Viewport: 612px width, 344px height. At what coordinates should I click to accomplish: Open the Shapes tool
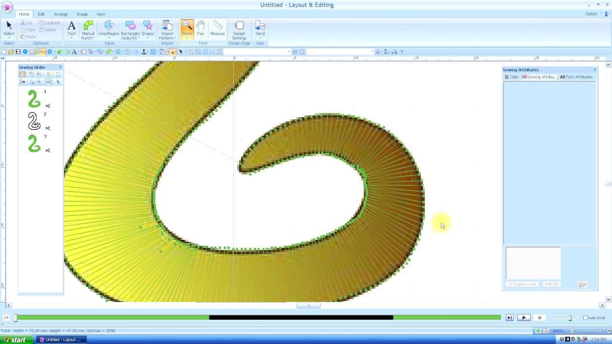tap(148, 30)
